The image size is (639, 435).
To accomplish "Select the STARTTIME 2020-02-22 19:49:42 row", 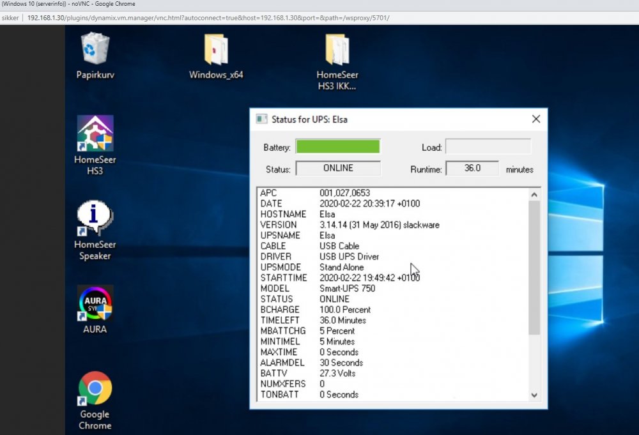I will pos(393,278).
